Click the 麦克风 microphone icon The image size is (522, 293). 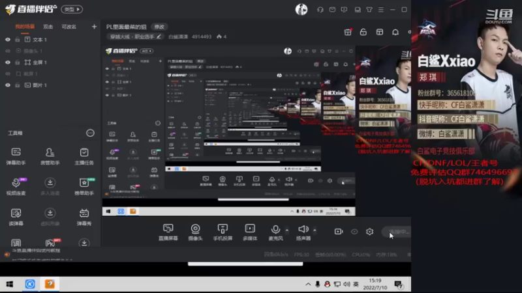(x=275, y=229)
